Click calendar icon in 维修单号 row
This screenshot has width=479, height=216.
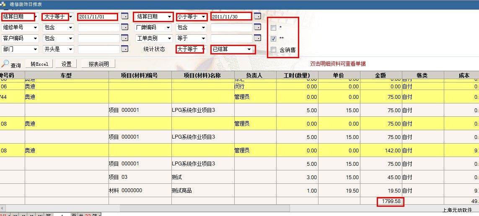[x=124, y=27]
